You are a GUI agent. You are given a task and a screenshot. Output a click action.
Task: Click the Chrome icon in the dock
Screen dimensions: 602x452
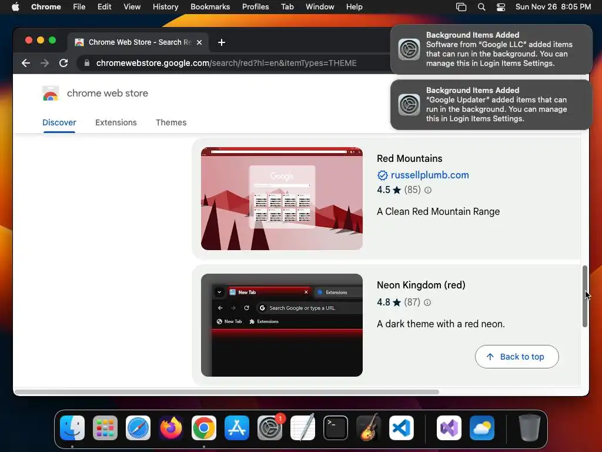204,428
